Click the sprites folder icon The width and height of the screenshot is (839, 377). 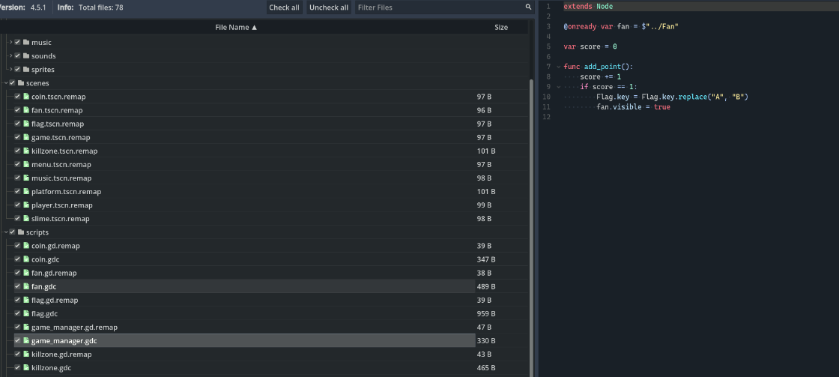[26, 70]
